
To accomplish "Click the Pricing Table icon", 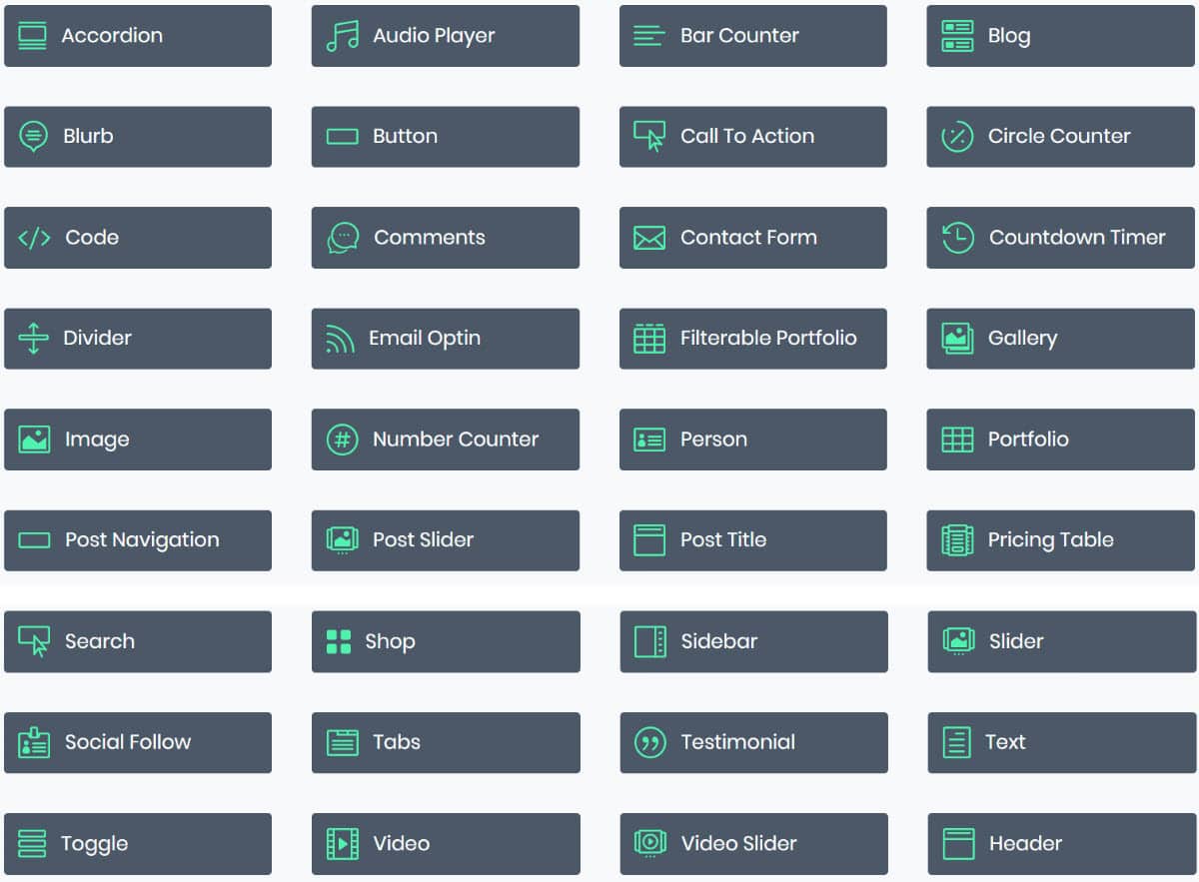I will [x=957, y=540].
